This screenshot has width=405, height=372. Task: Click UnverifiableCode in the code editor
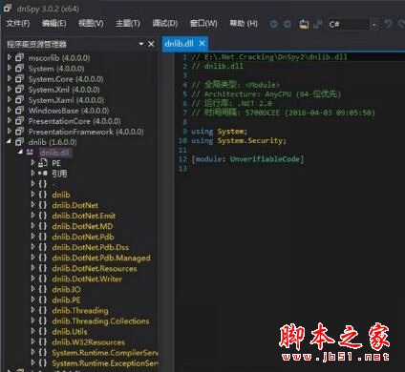pos(265,158)
